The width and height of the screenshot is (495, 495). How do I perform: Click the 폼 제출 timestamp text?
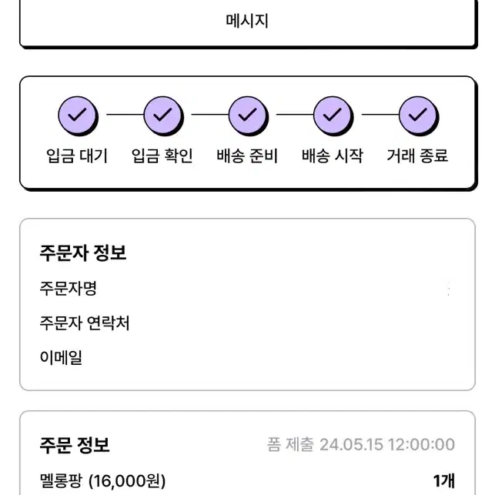[x=361, y=444]
